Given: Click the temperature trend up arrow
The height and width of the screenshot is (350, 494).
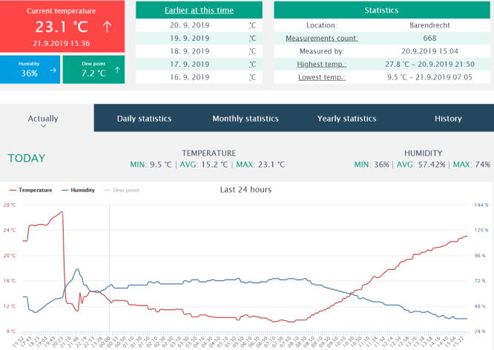Looking at the screenshot, I should tap(108, 27).
